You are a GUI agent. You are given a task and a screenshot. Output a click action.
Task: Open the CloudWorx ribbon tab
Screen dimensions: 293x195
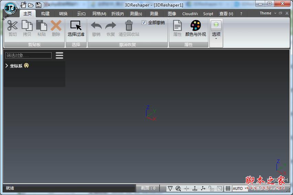click(190, 14)
